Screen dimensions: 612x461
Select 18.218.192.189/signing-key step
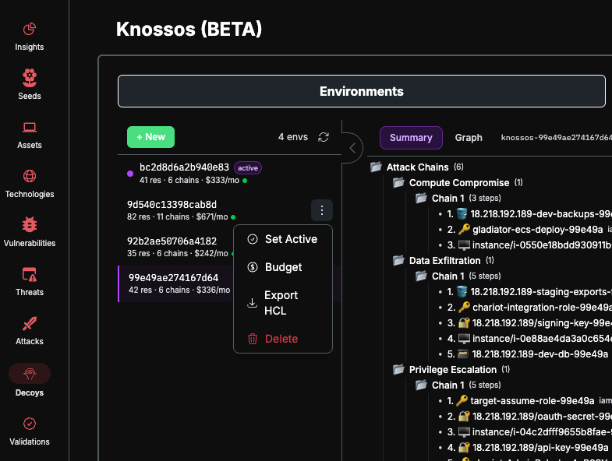click(529, 323)
